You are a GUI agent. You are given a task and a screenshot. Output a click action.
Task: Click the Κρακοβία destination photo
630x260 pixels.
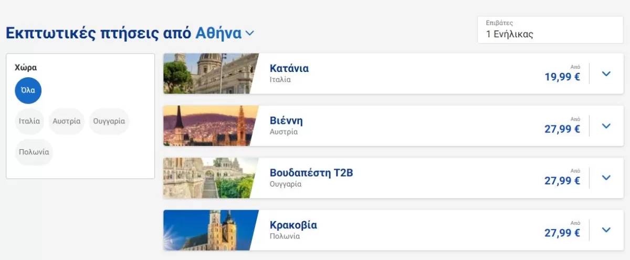pos(210,230)
